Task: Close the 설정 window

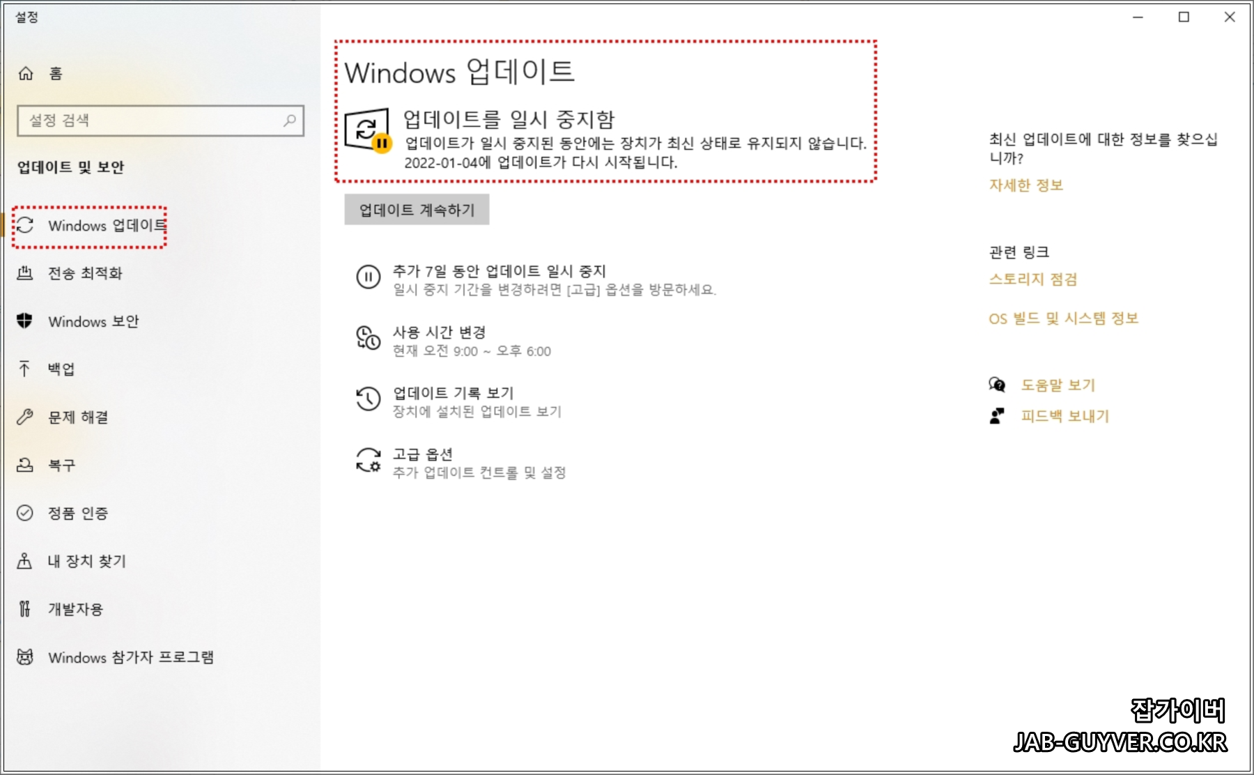Action: pyautogui.click(x=1230, y=17)
